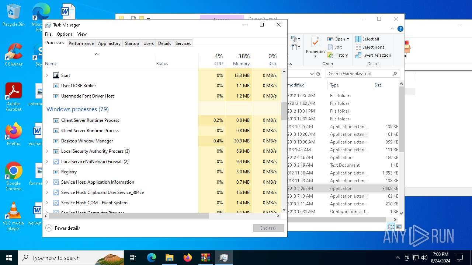Open CCleaner desktop icon
472x265 pixels.
(13, 55)
